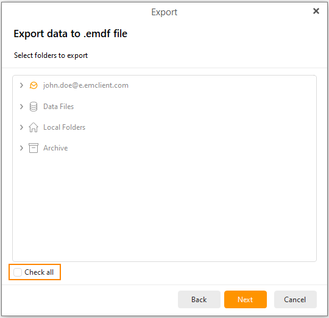Select john.doe@e.emclient.com in the tree
Screen dimensions: 329x318
tap(86, 85)
